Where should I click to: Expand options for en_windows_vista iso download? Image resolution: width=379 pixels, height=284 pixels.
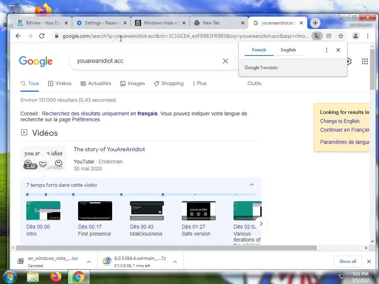89,262
